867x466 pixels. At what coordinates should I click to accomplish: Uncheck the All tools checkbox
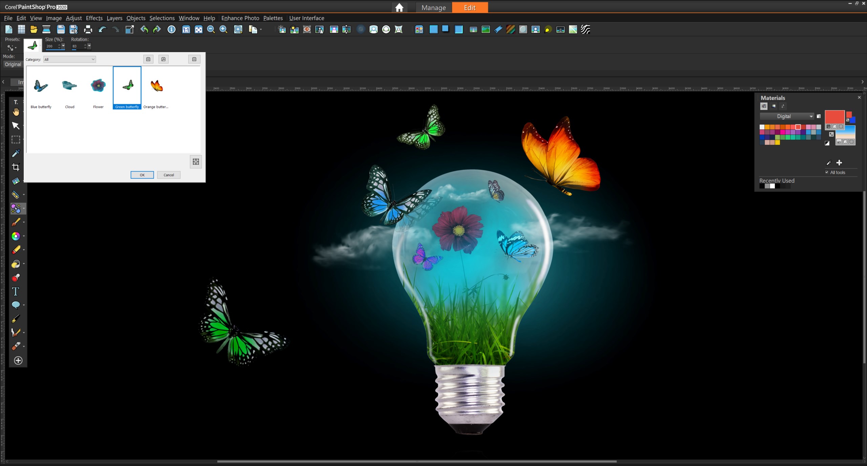pyautogui.click(x=827, y=172)
